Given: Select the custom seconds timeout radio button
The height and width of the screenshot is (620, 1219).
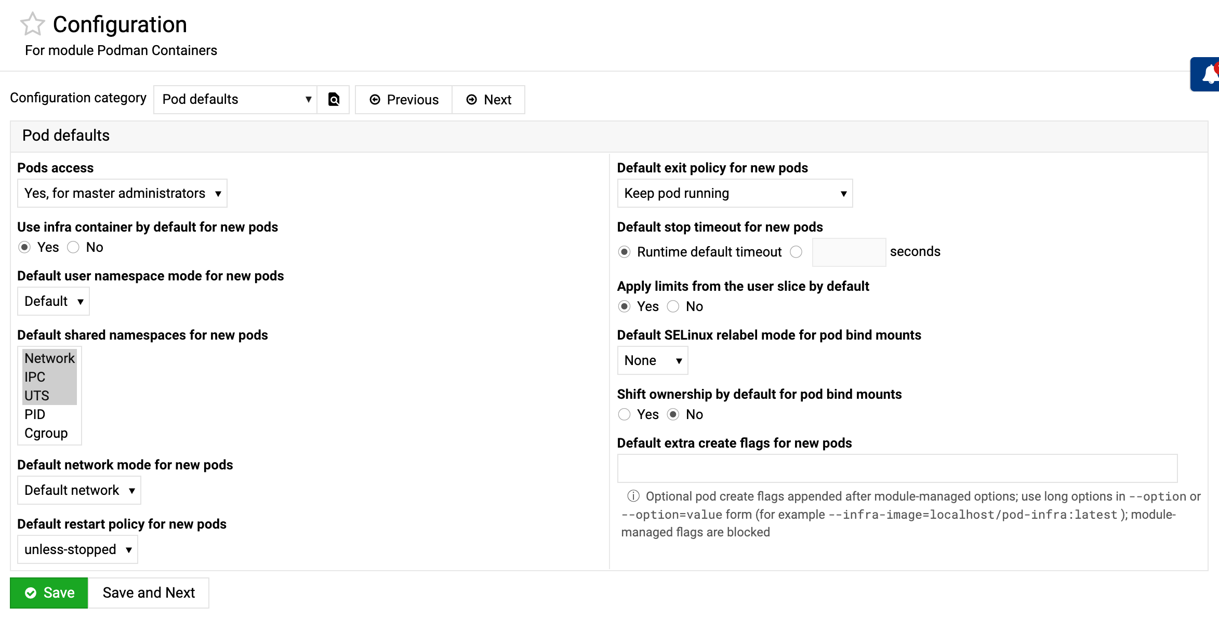Looking at the screenshot, I should point(796,252).
